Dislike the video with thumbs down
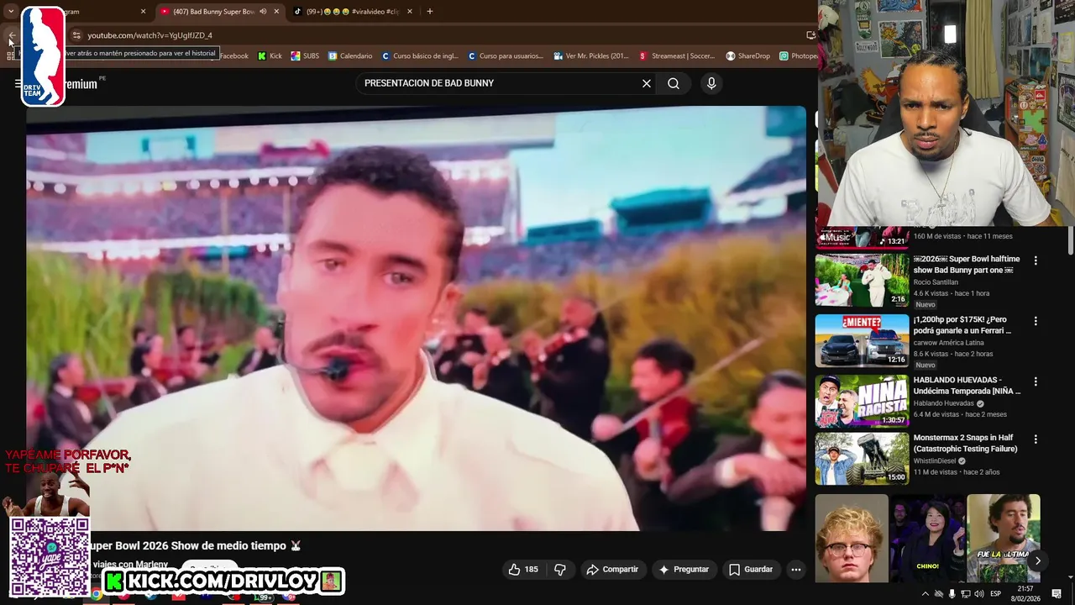This screenshot has width=1075, height=605. pyautogui.click(x=560, y=569)
